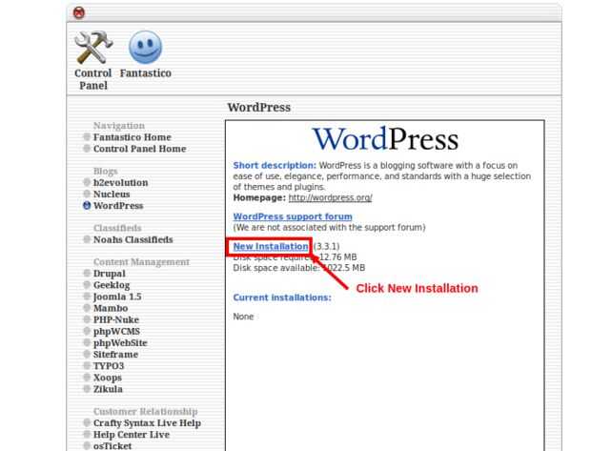Select phpWebSite in the sidebar
This screenshot has height=451, width=591.
(x=120, y=343)
